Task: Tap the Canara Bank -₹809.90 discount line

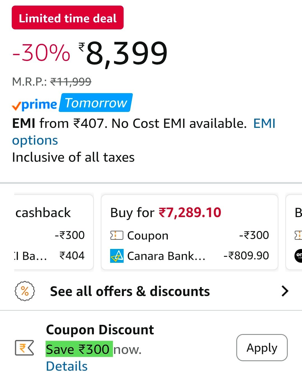Action: point(190,256)
